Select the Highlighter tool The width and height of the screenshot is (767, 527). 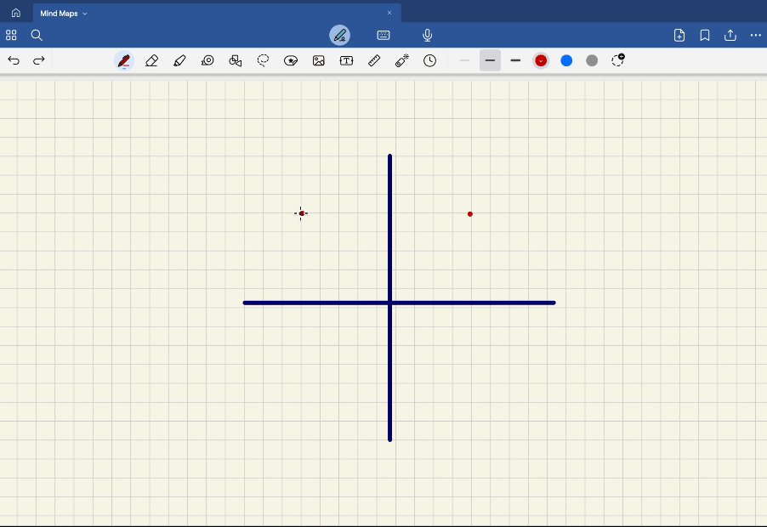(179, 61)
